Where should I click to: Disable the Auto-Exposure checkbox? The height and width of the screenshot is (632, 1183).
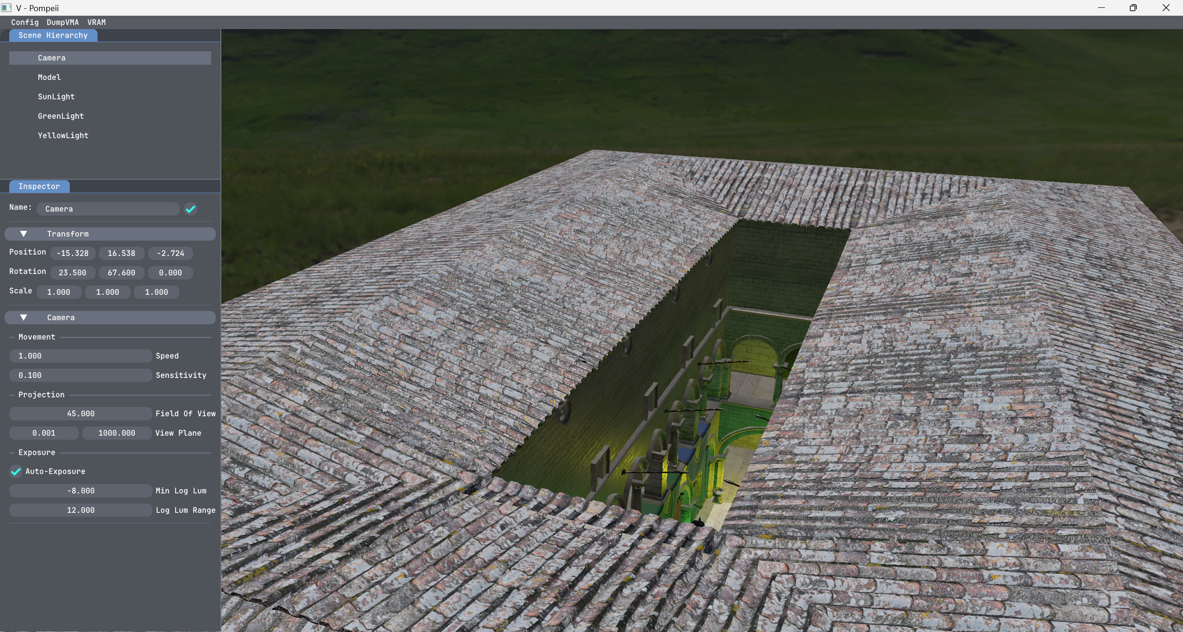tap(16, 472)
